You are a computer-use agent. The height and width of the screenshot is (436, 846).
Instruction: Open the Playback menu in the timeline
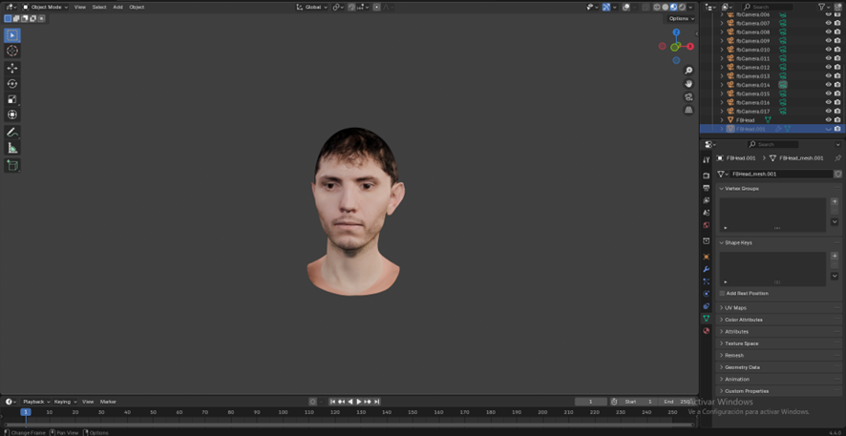coord(34,402)
